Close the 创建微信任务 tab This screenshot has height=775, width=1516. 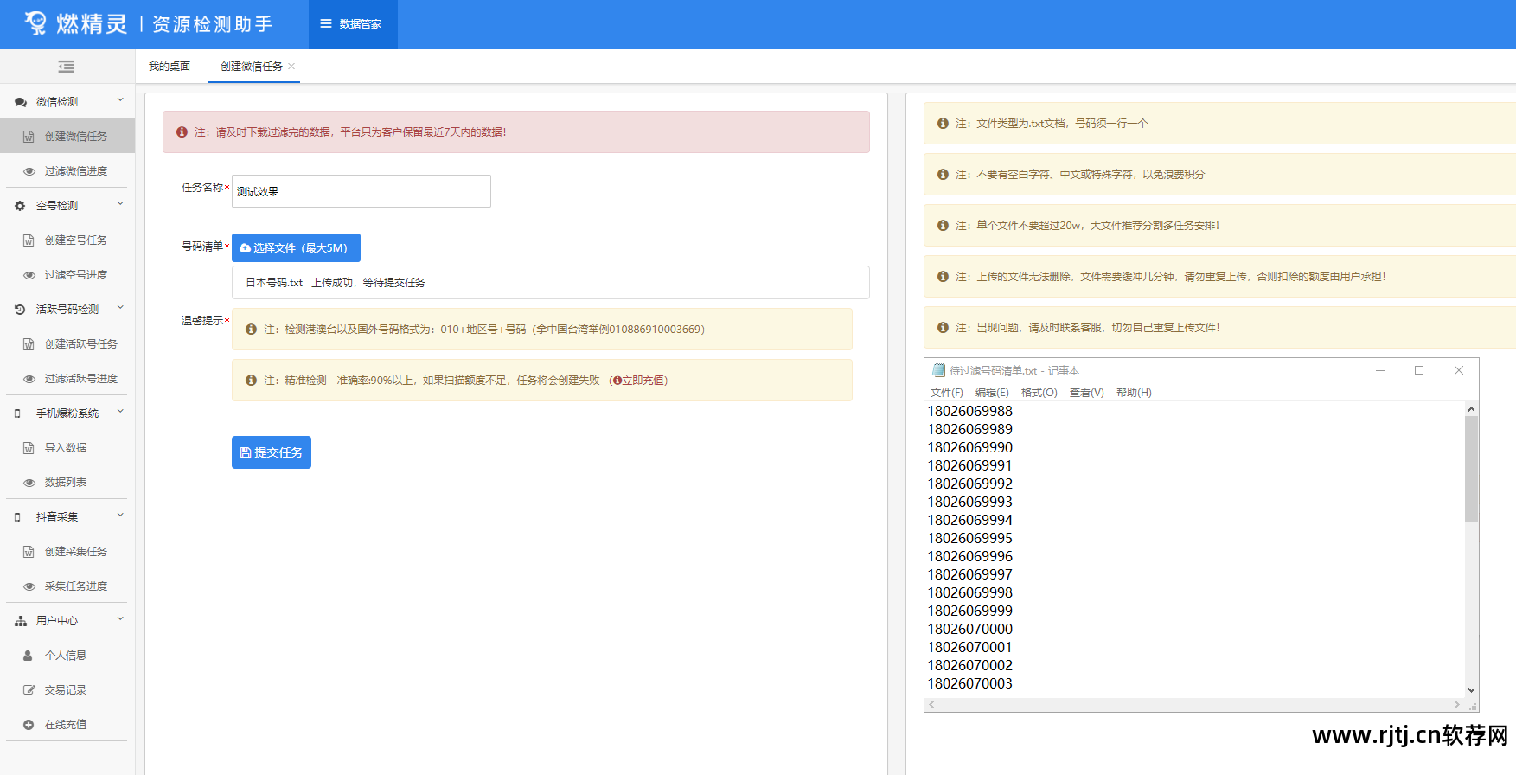coord(291,67)
